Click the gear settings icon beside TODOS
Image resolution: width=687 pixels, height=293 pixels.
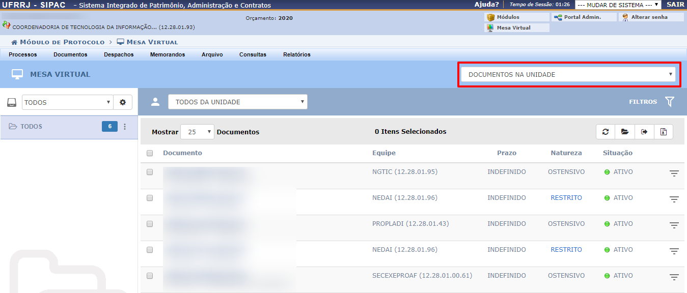click(x=123, y=102)
